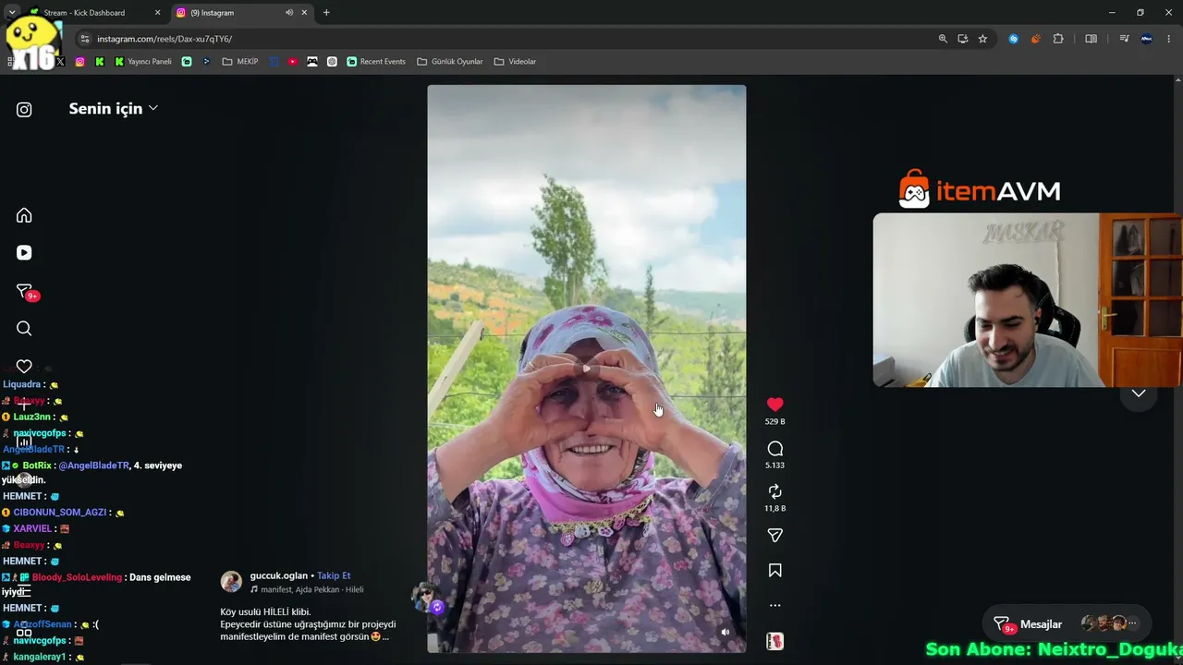Open the YouTube bookmark icon

[x=293, y=62]
